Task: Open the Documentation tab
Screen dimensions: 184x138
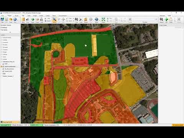Action: 62,16
